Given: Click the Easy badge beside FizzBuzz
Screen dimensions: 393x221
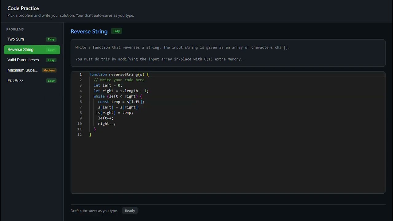Looking at the screenshot, I should (x=51, y=81).
